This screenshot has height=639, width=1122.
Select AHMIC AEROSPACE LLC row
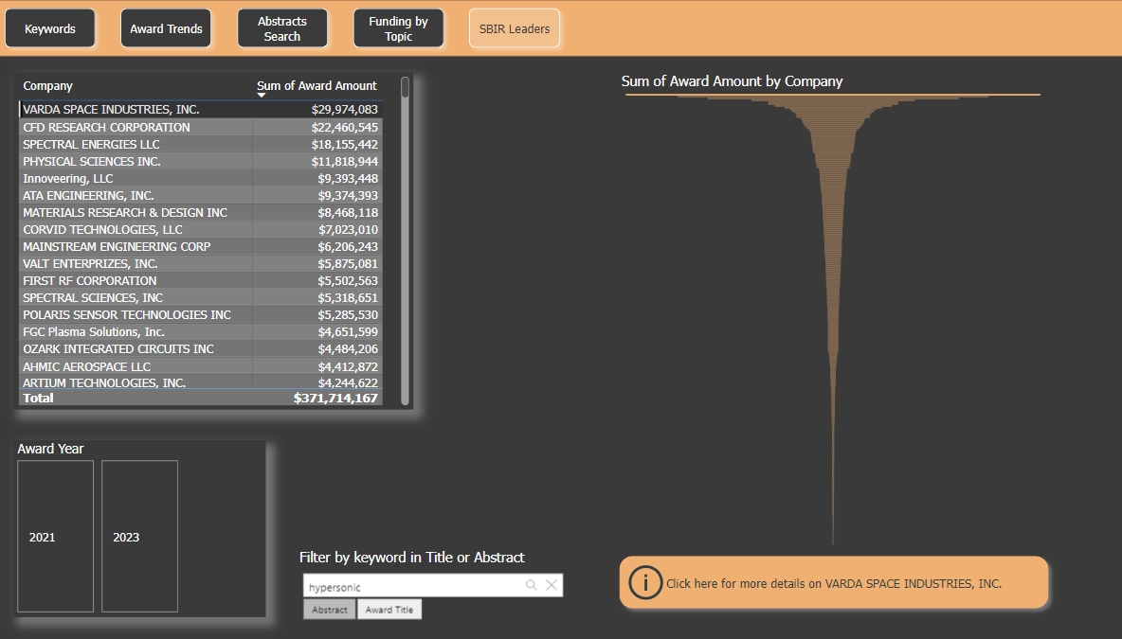point(200,366)
